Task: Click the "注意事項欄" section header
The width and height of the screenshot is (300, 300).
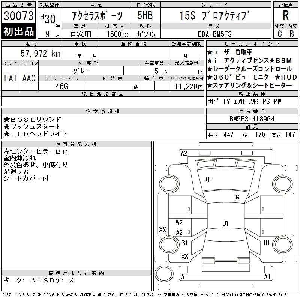Action: pos(103,111)
